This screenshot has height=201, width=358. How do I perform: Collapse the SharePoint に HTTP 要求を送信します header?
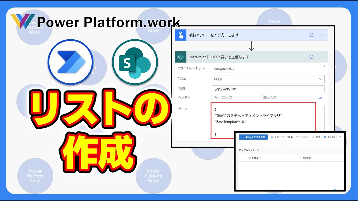251,57
